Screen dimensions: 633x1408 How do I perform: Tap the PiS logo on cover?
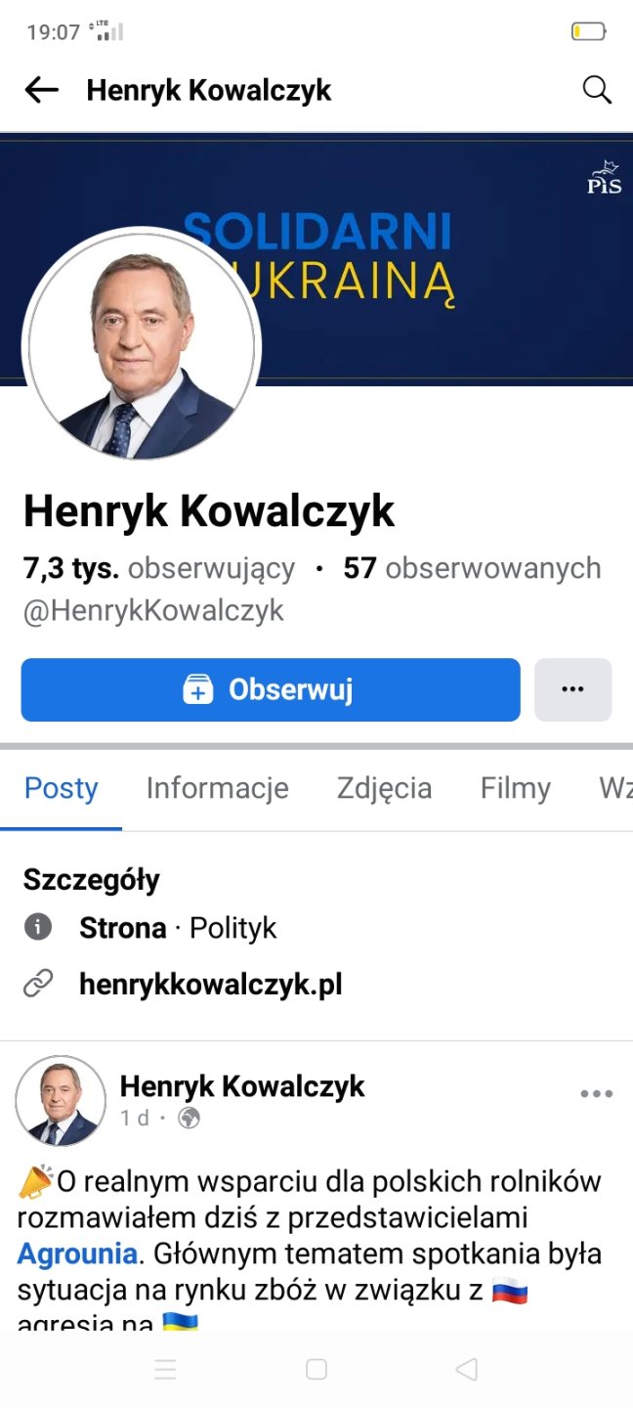pyautogui.click(x=604, y=177)
